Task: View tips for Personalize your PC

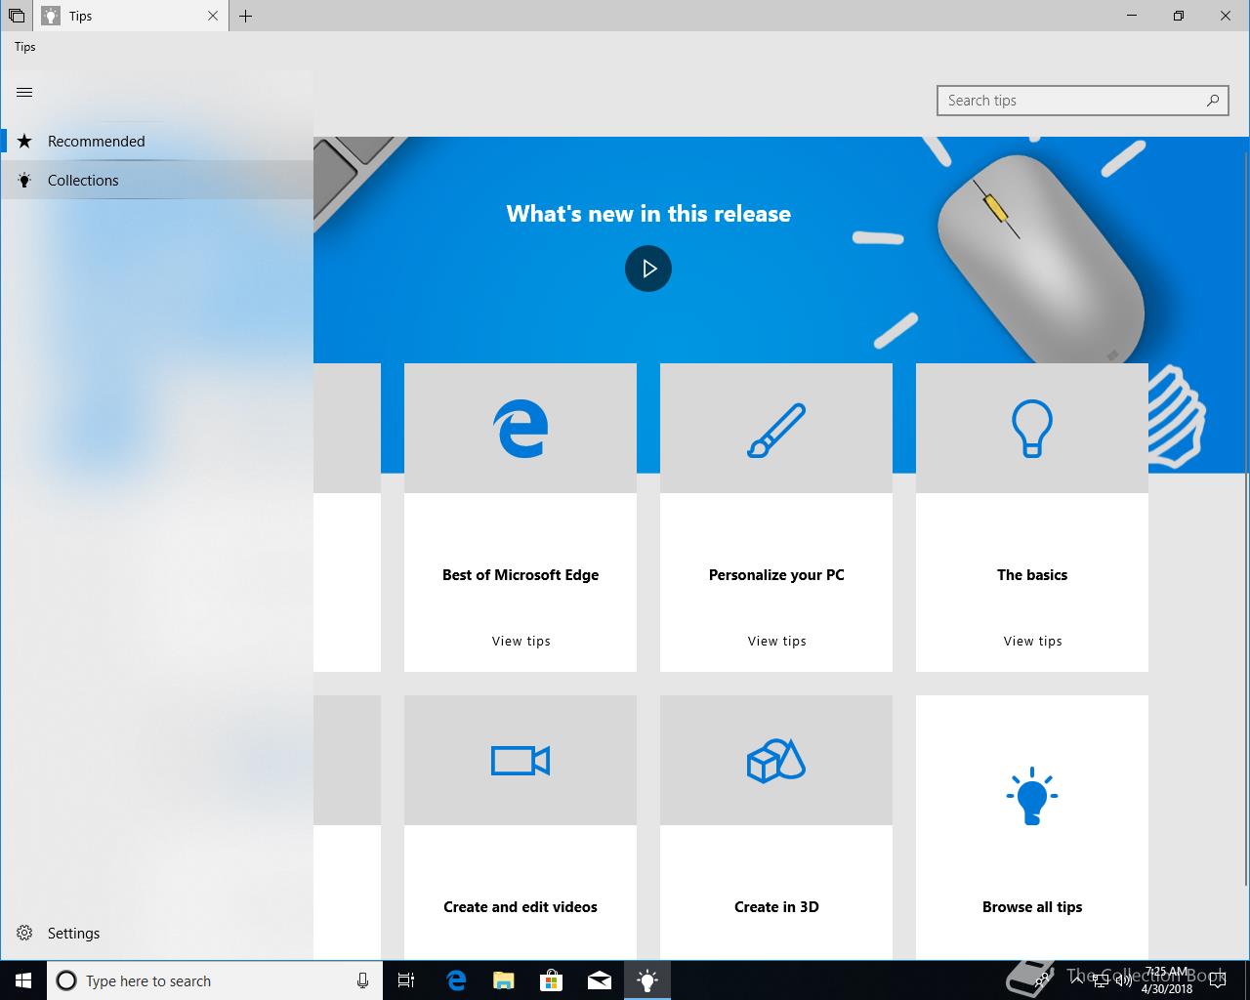Action: pos(777,641)
